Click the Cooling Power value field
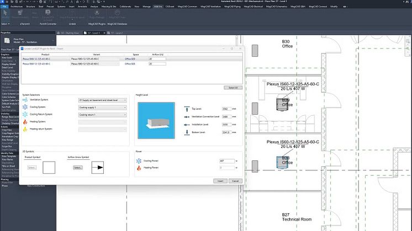 [227, 161]
